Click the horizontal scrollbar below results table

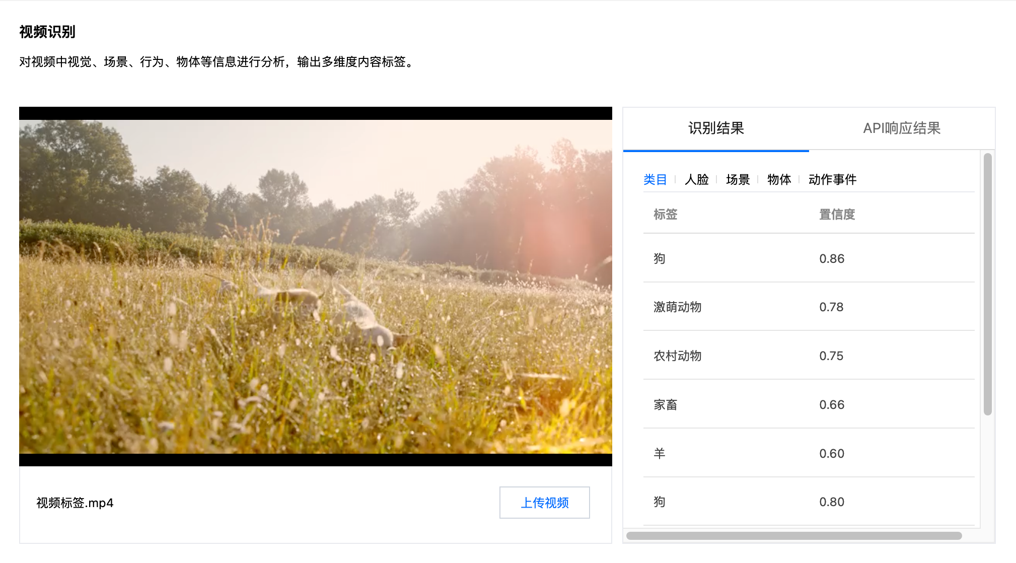pos(794,536)
